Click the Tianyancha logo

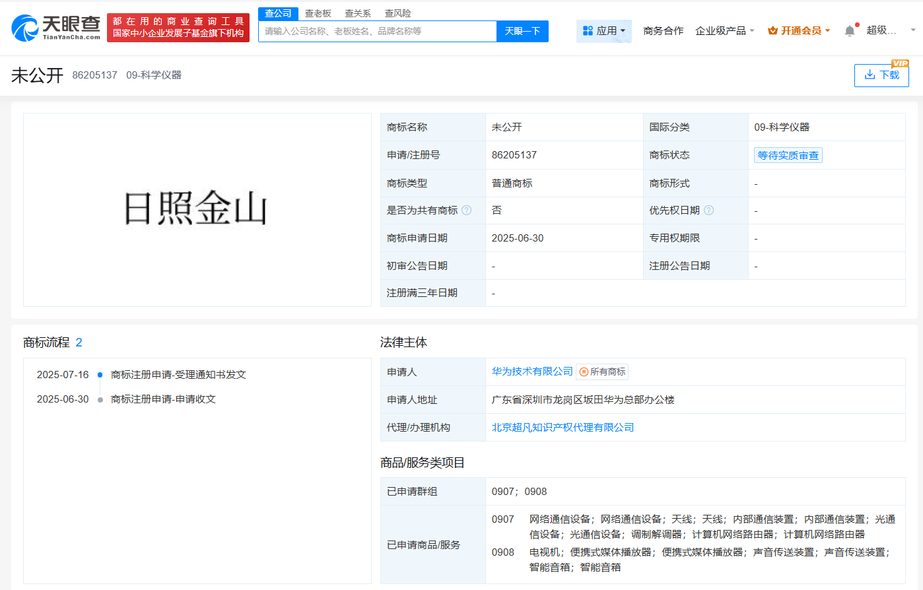pos(56,27)
